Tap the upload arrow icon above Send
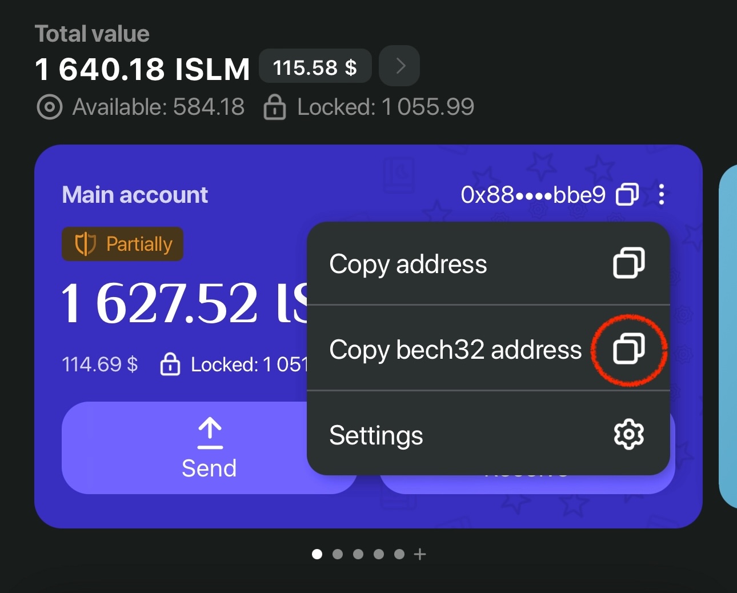Screen dimensions: 737x593 coord(210,433)
